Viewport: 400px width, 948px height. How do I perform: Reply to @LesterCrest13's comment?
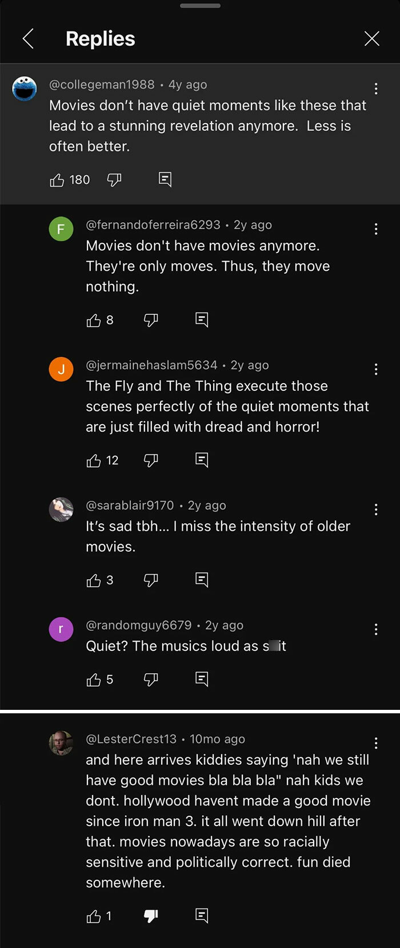click(201, 916)
